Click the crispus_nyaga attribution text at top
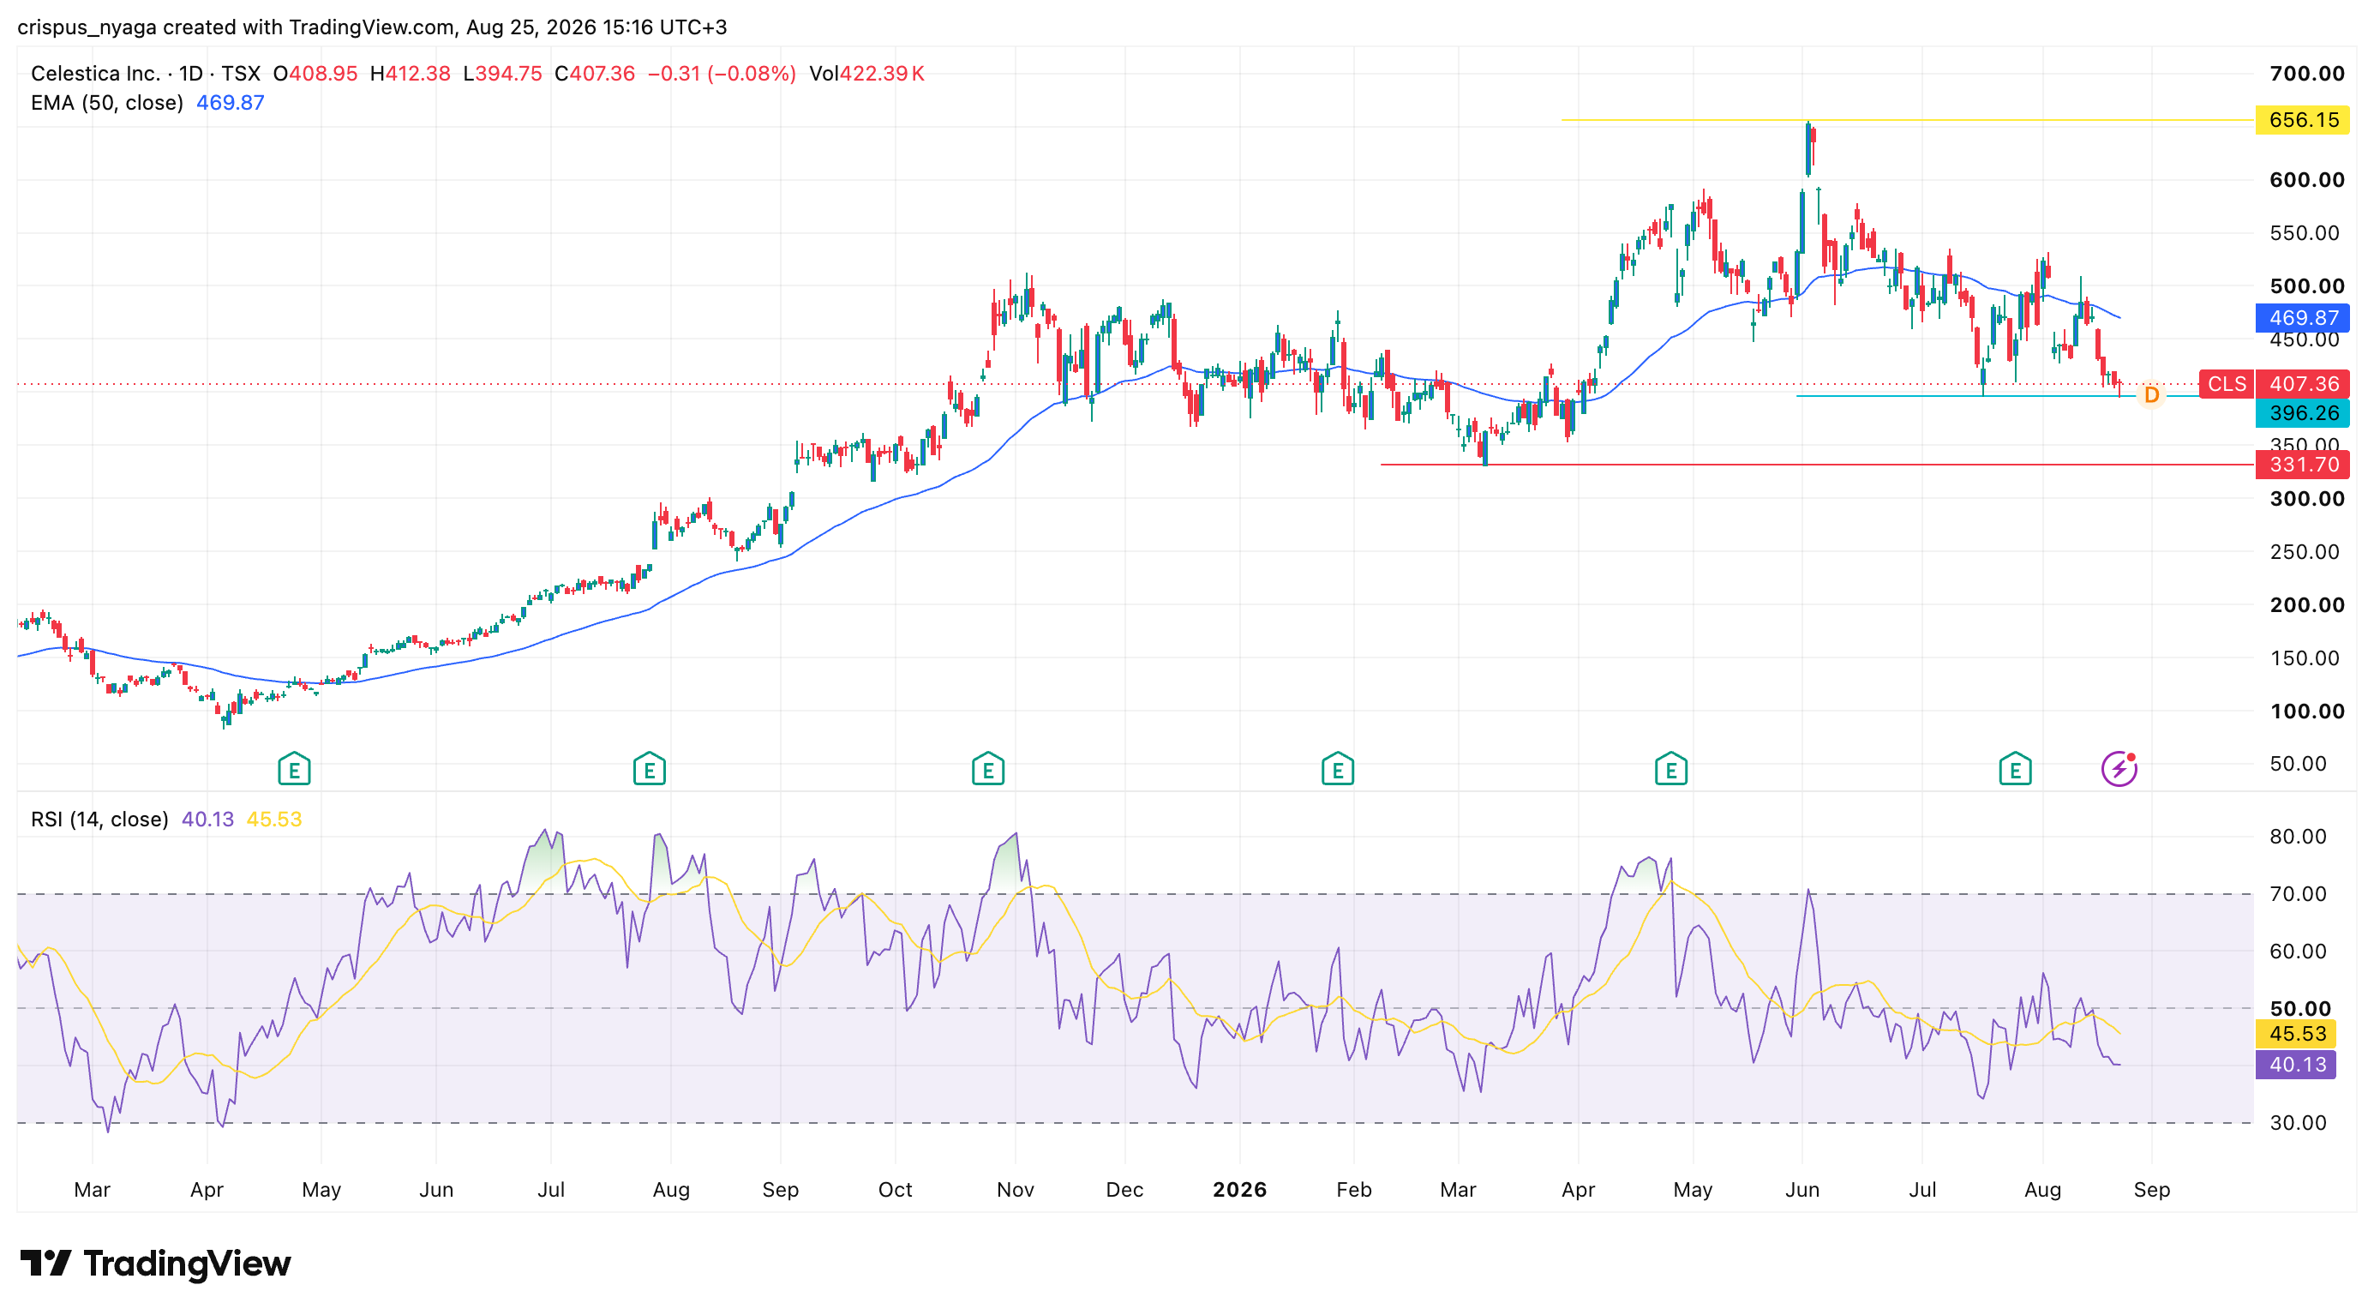Viewport: 2374px width, 1315px height. coord(372,27)
